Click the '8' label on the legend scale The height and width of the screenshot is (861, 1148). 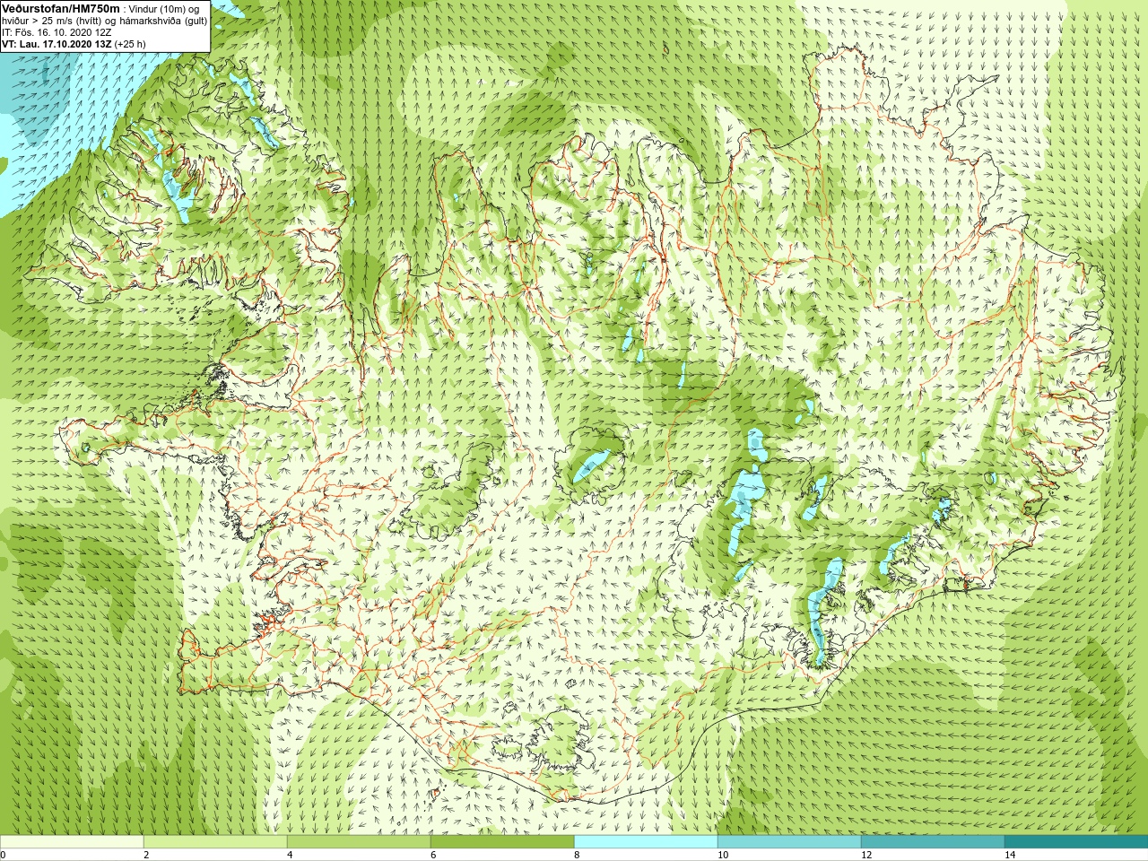click(577, 855)
